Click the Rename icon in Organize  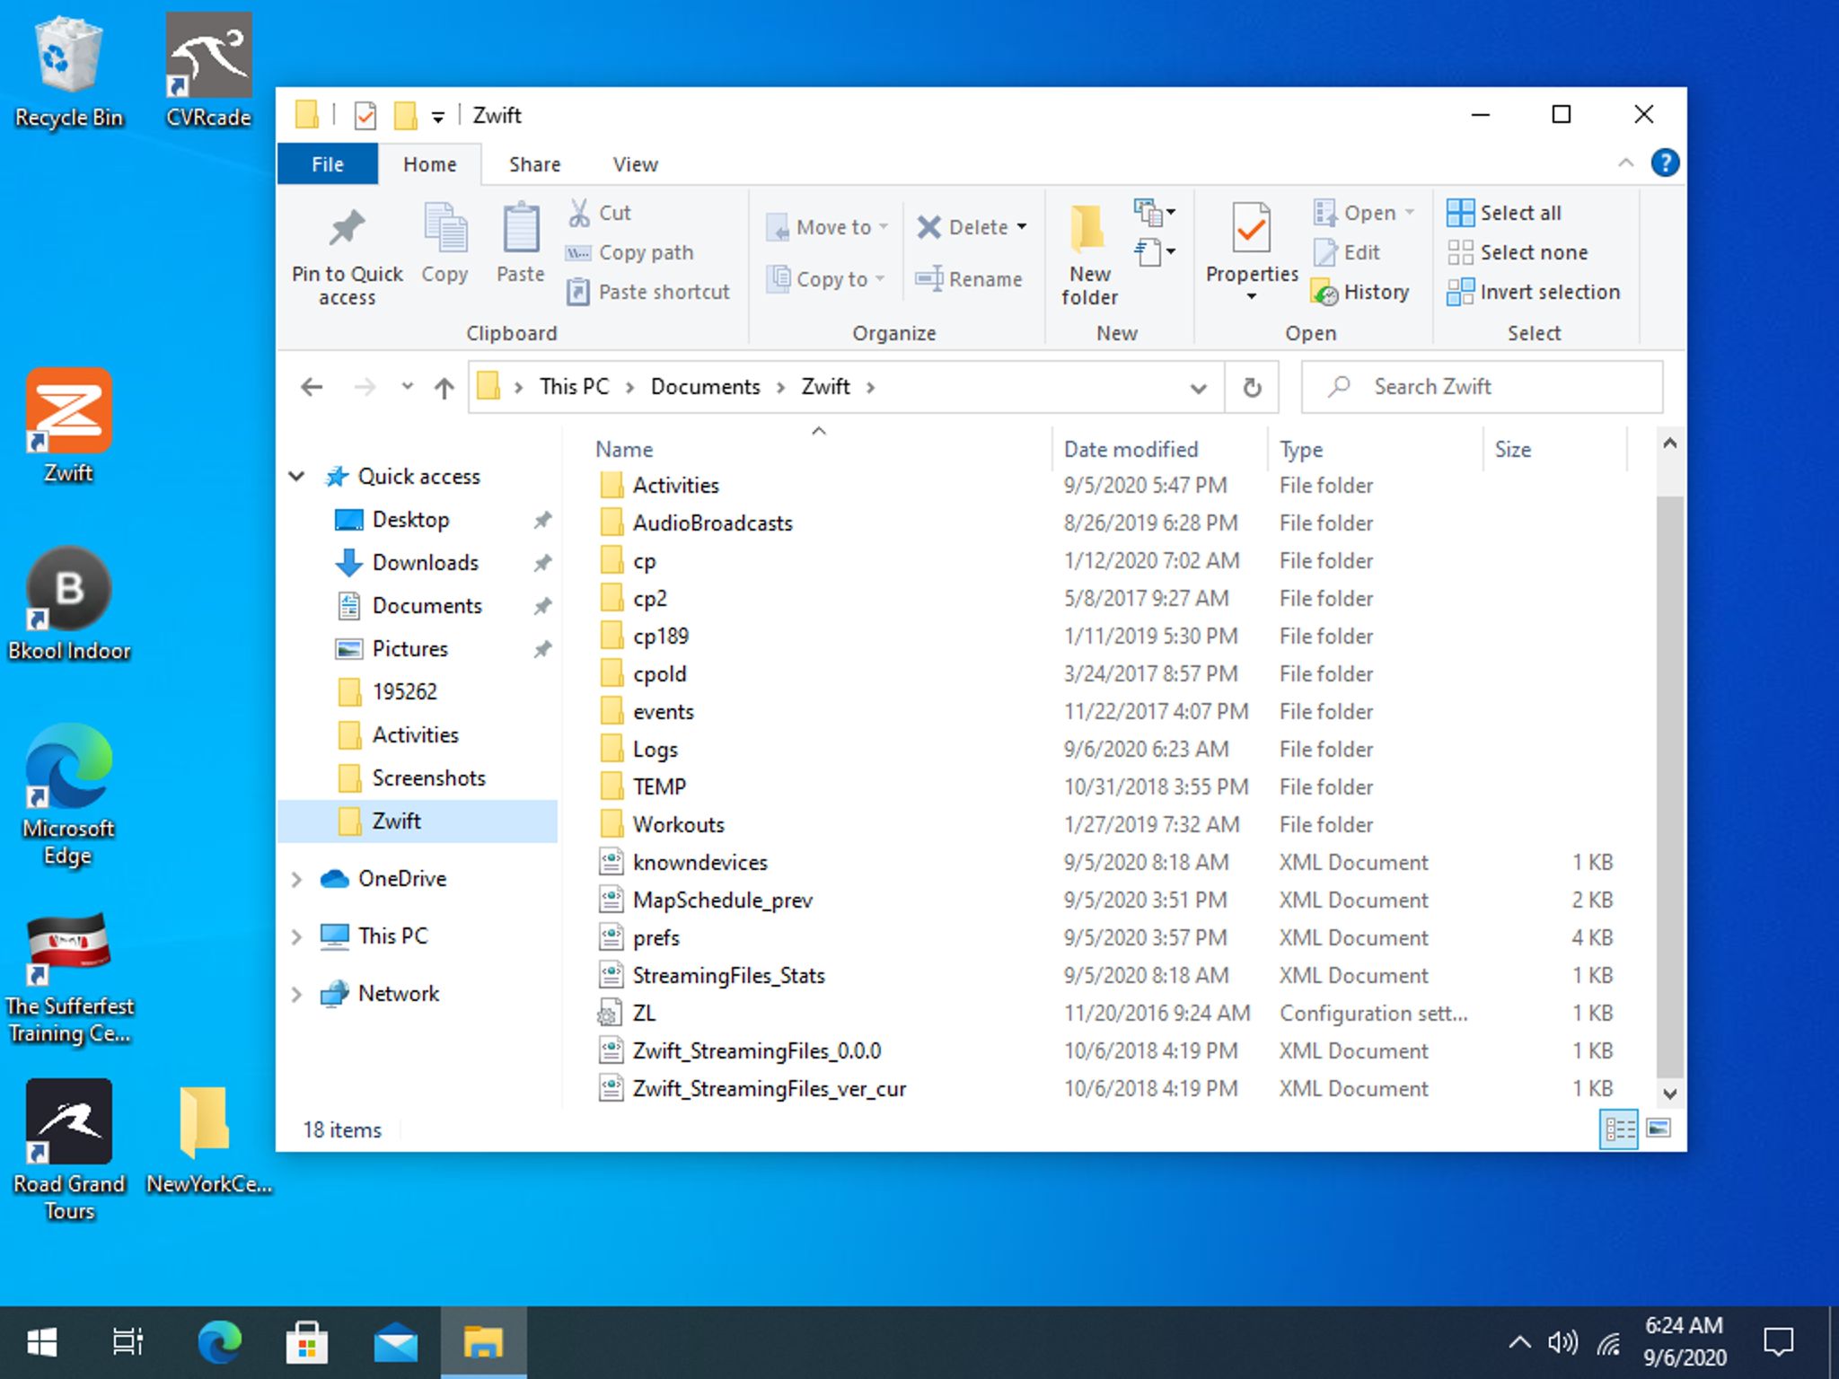click(929, 279)
